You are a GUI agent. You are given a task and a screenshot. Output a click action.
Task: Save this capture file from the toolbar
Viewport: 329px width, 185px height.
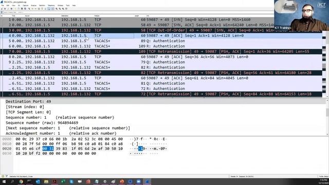19,9
